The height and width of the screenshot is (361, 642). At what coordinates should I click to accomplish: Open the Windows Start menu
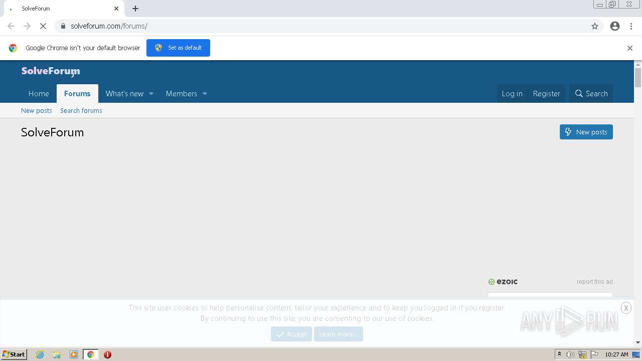pos(14,354)
